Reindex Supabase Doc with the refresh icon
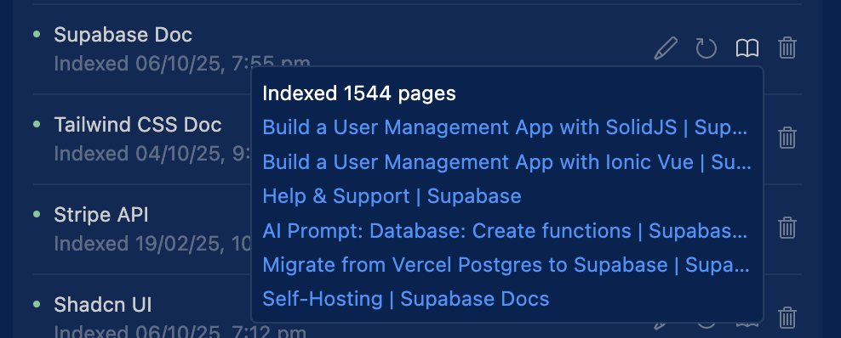This screenshot has width=841, height=338. coord(706,48)
